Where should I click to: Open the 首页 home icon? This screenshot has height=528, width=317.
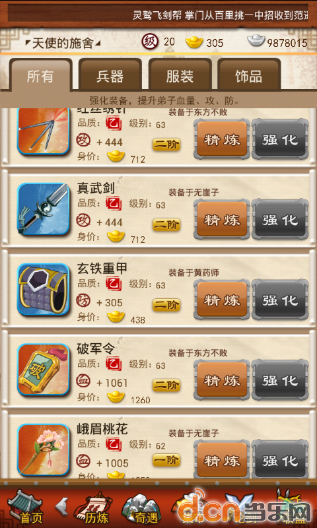click(25, 508)
